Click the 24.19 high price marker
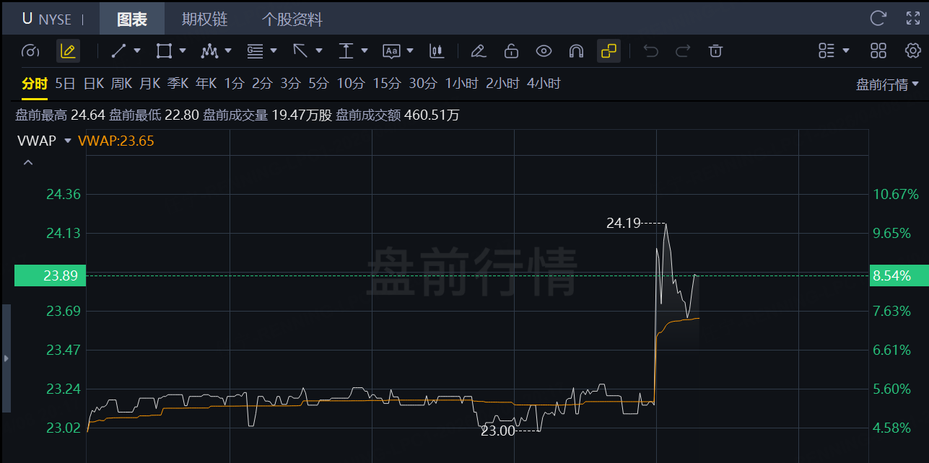This screenshot has height=463, width=929. point(624,224)
